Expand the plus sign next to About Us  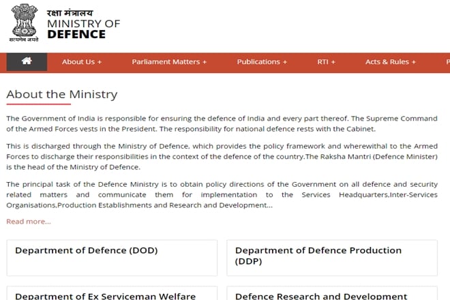tap(100, 62)
